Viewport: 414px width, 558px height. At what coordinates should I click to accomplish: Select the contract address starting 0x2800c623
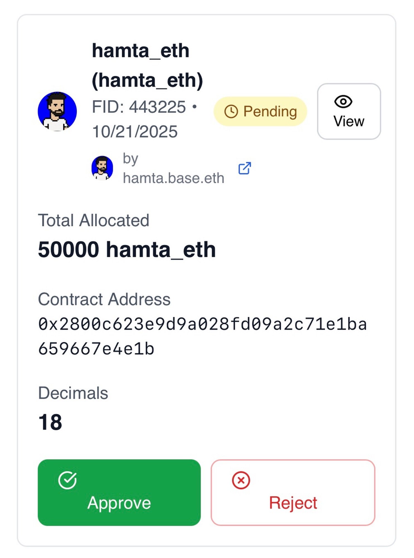point(202,336)
